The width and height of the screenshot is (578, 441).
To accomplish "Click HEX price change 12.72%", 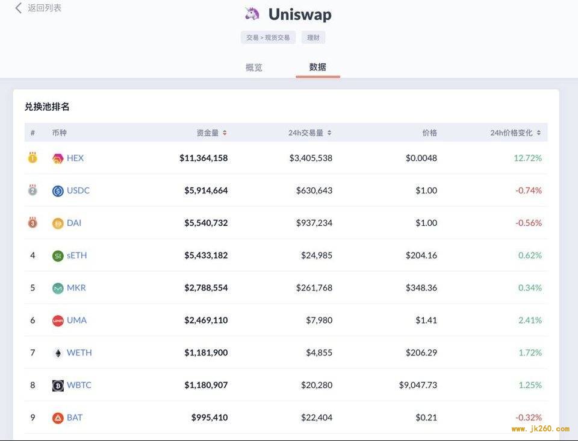I will click(x=528, y=158).
